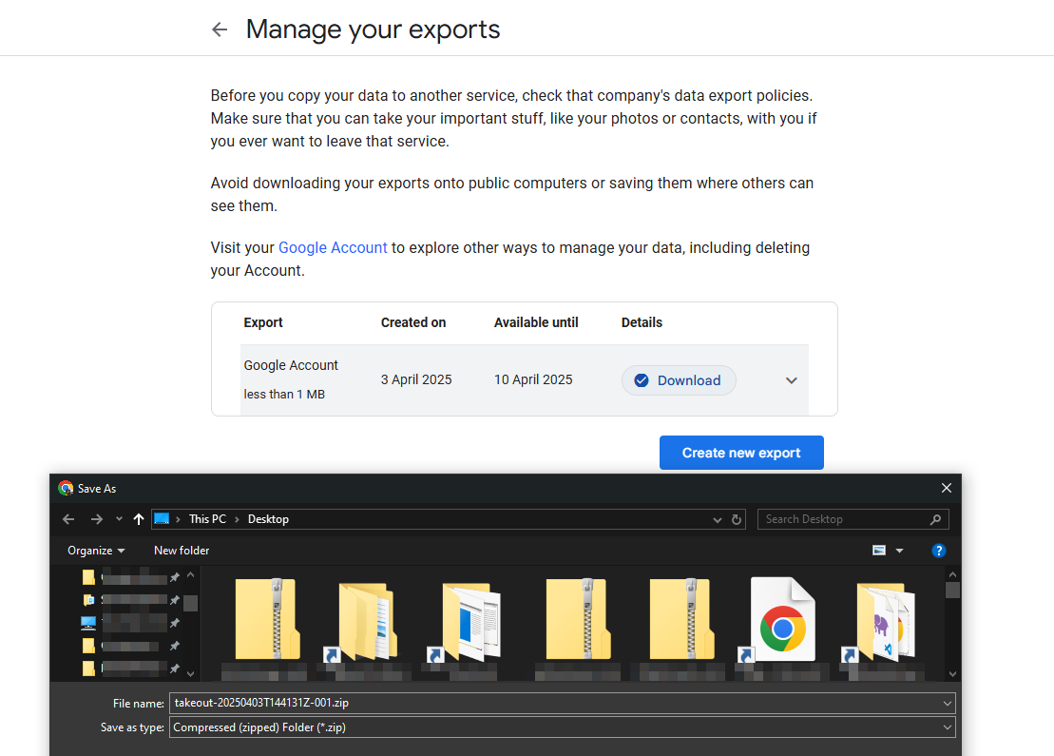Close the Save As dialog
The height and width of the screenshot is (756, 1054).
click(946, 488)
